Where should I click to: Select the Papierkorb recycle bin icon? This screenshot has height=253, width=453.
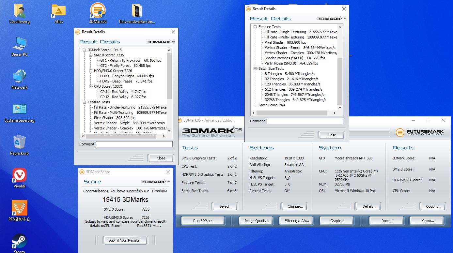click(20, 145)
